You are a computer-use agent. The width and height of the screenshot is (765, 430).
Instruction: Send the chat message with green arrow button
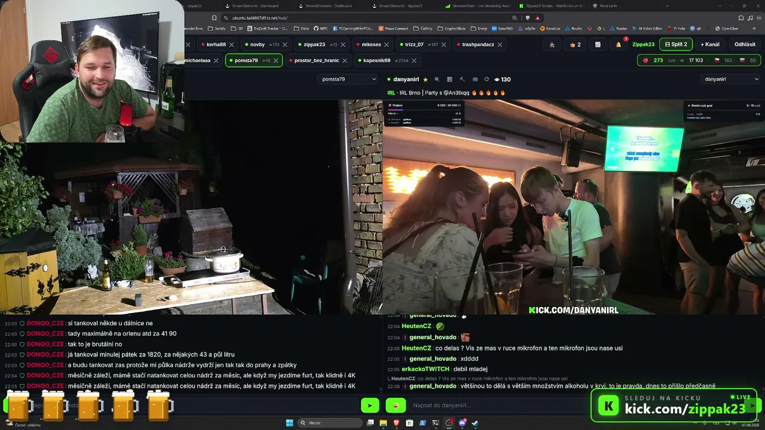coord(370,406)
